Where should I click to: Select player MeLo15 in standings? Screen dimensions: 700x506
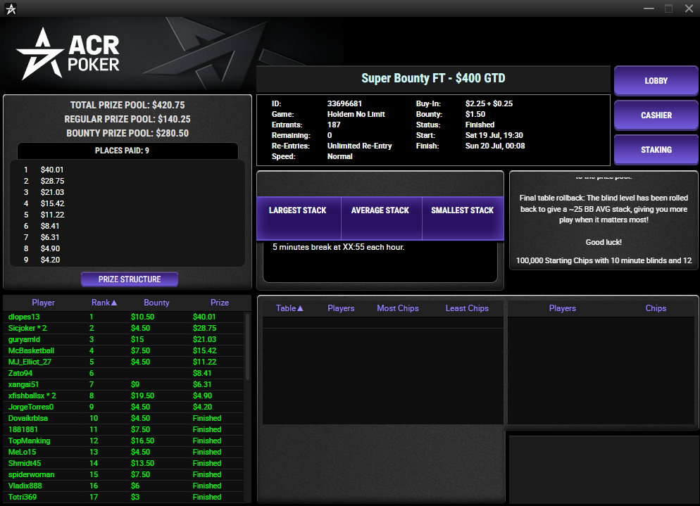coord(124,452)
